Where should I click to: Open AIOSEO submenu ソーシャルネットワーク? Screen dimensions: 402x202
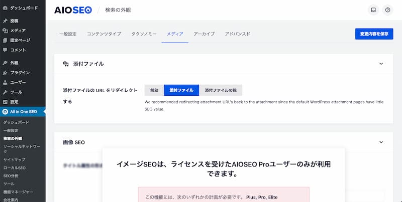[x=22, y=149]
